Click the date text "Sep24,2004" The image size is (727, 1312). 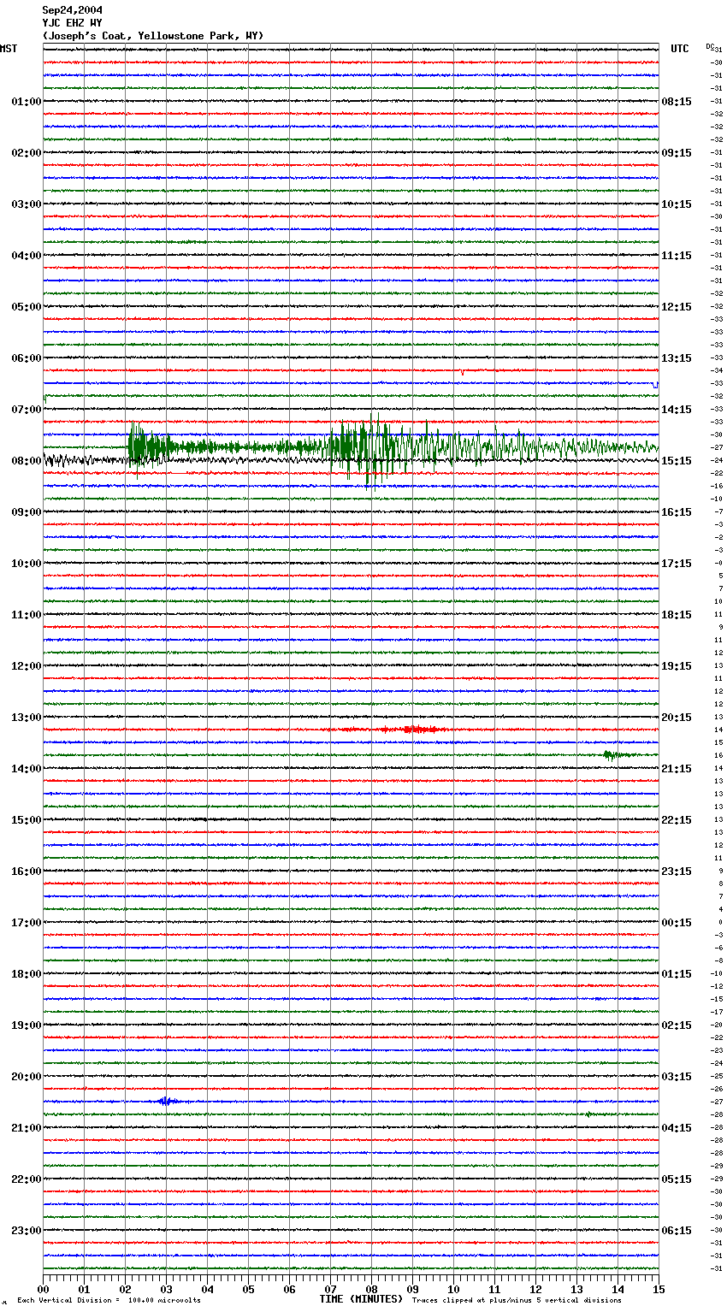(73, 10)
